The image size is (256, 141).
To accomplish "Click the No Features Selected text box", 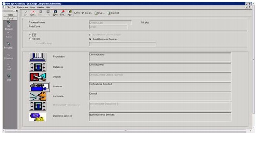I will click(x=160, y=87).
